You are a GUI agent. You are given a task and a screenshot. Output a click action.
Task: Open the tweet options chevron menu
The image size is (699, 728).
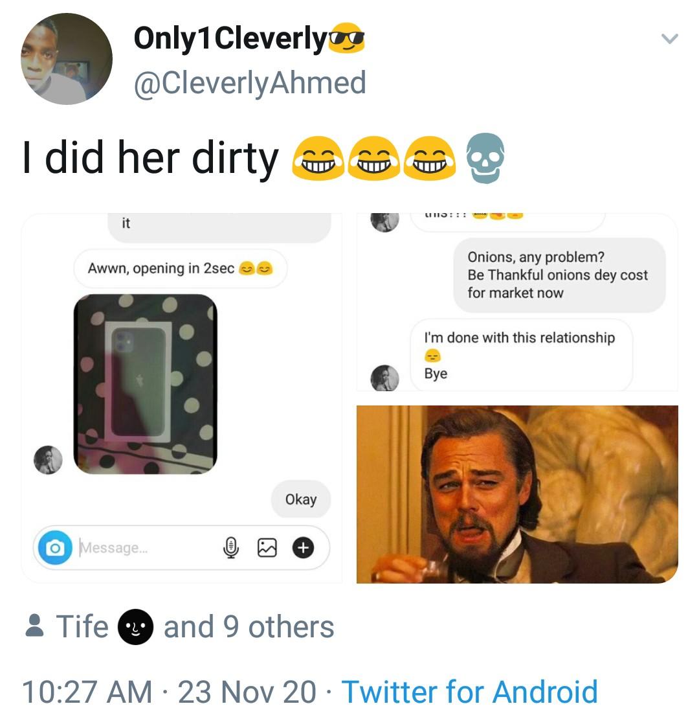(669, 39)
